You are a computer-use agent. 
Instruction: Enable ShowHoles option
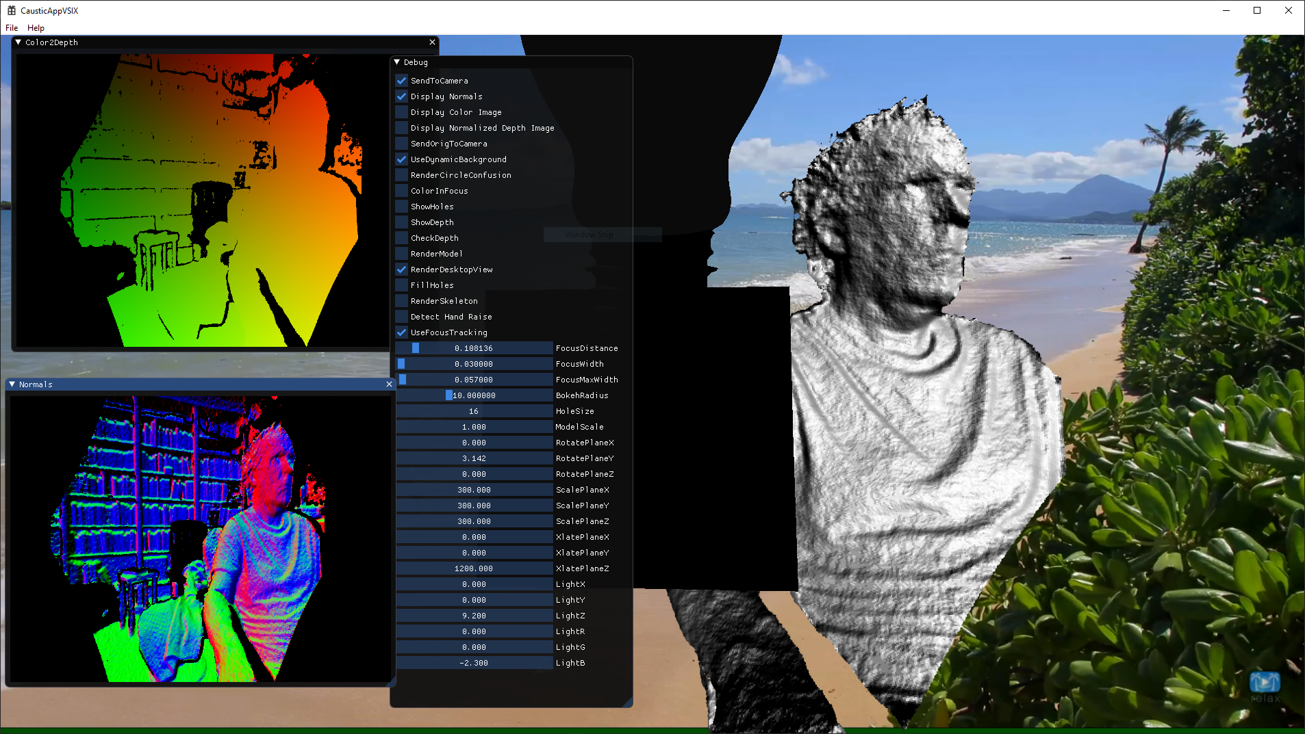coord(402,207)
